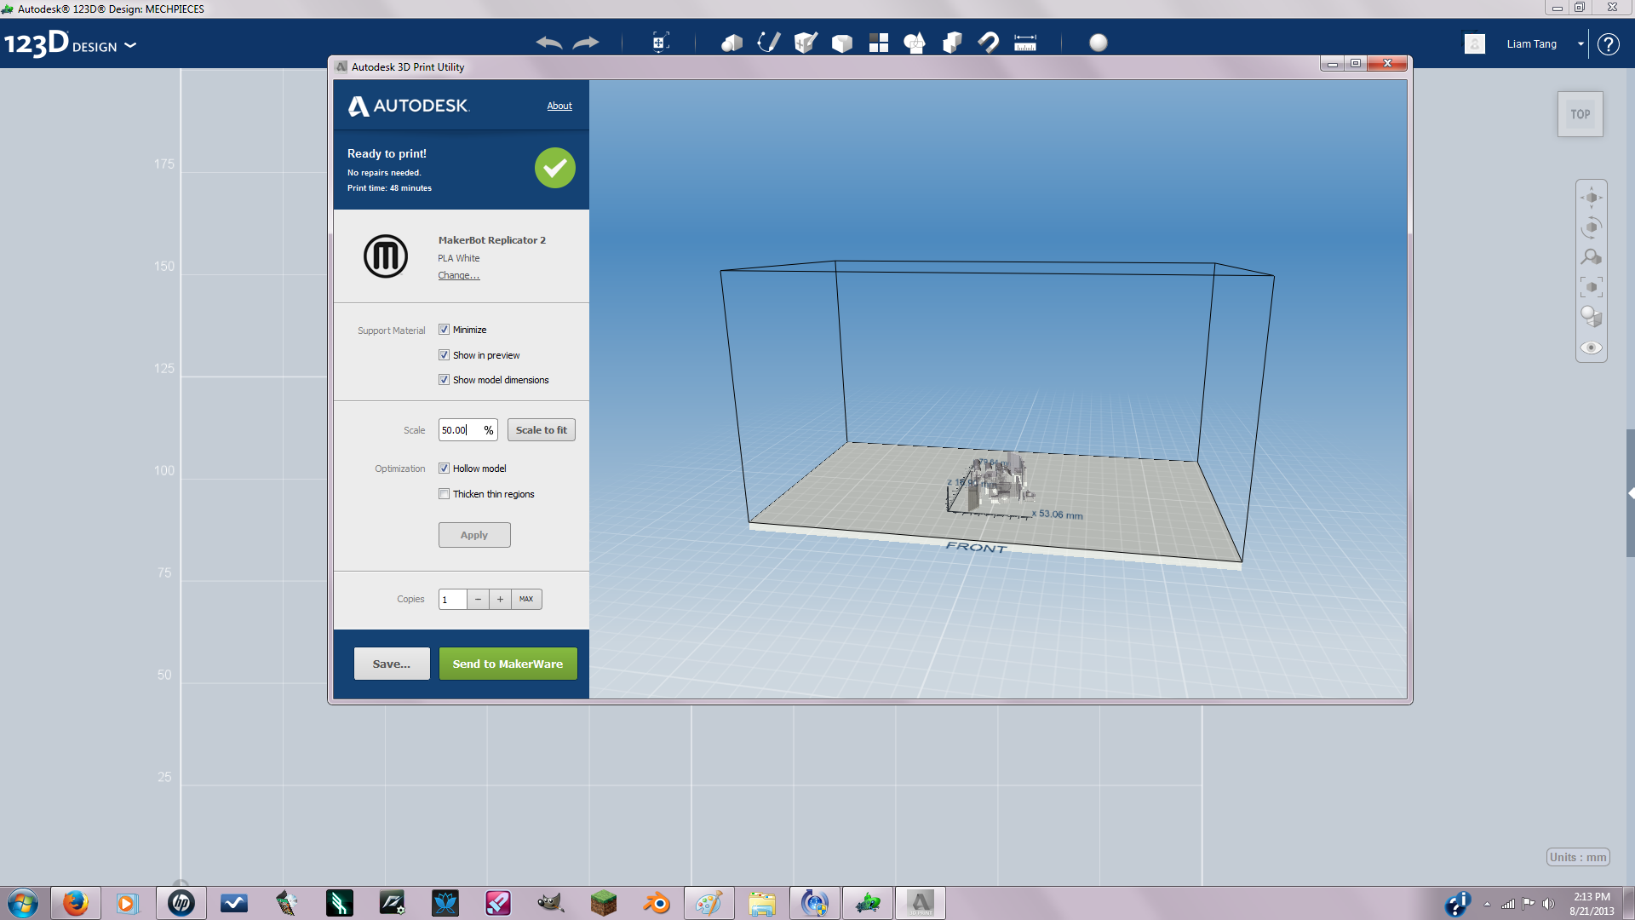Open GIMP from the taskbar
Image resolution: width=1635 pixels, height=920 pixels.
[x=550, y=903]
